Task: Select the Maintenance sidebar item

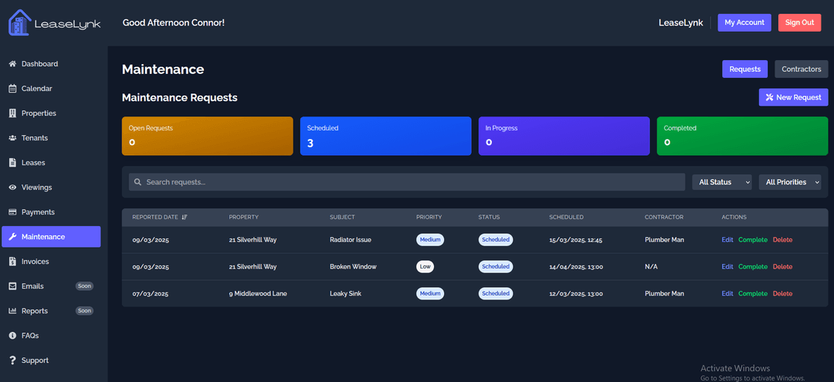Action: [x=51, y=237]
